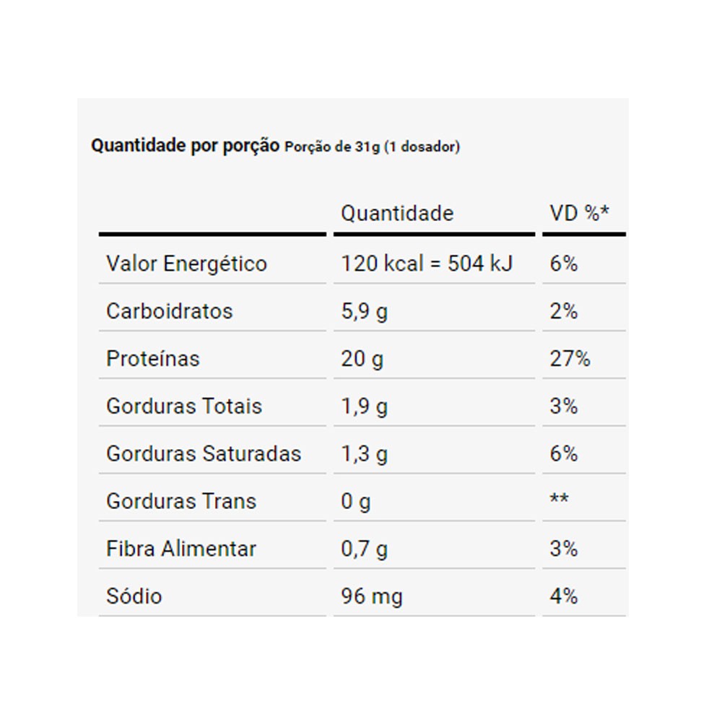This screenshot has height=722, width=722.
Task: Select the 'Valor Energético' row label
Action: pyautogui.click(x=186, y=264)
